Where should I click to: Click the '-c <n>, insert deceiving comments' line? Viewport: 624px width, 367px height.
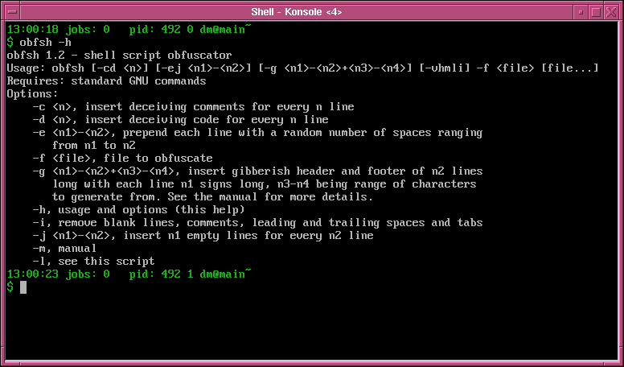(x=194, y=107)
